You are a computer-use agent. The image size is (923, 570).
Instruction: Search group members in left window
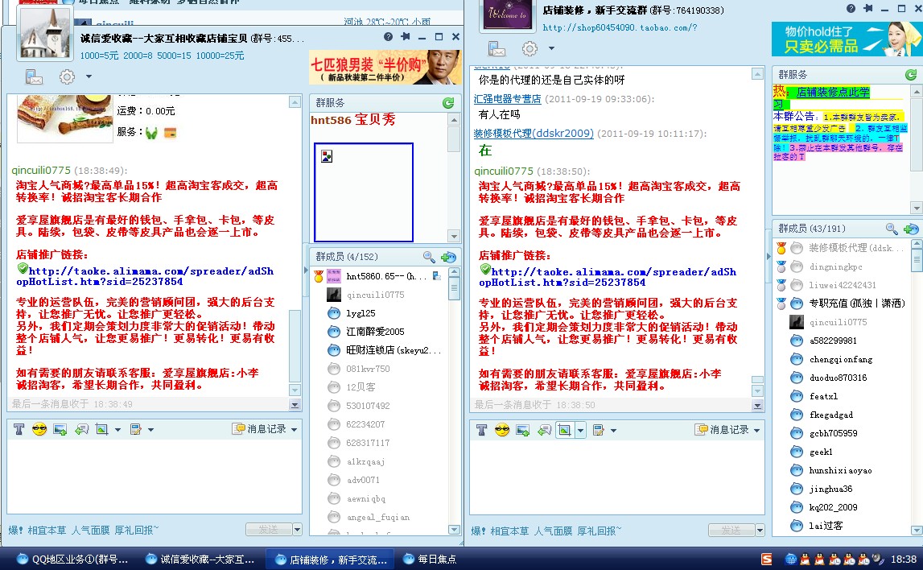[x=429, y=257]
